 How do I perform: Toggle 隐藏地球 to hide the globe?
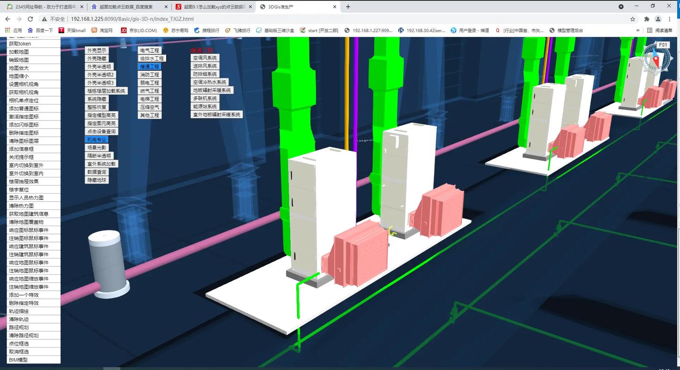[x=97, y=180]
